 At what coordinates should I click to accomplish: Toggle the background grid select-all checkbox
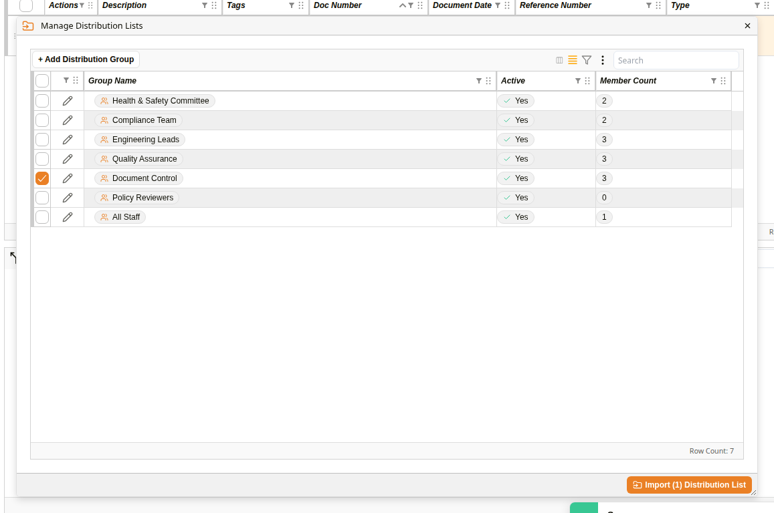click(x=26, y=5)
